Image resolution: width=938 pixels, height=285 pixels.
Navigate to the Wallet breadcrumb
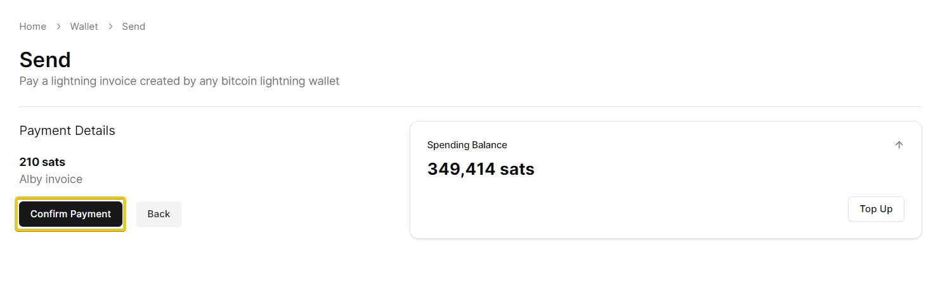[x=84, y=27]
